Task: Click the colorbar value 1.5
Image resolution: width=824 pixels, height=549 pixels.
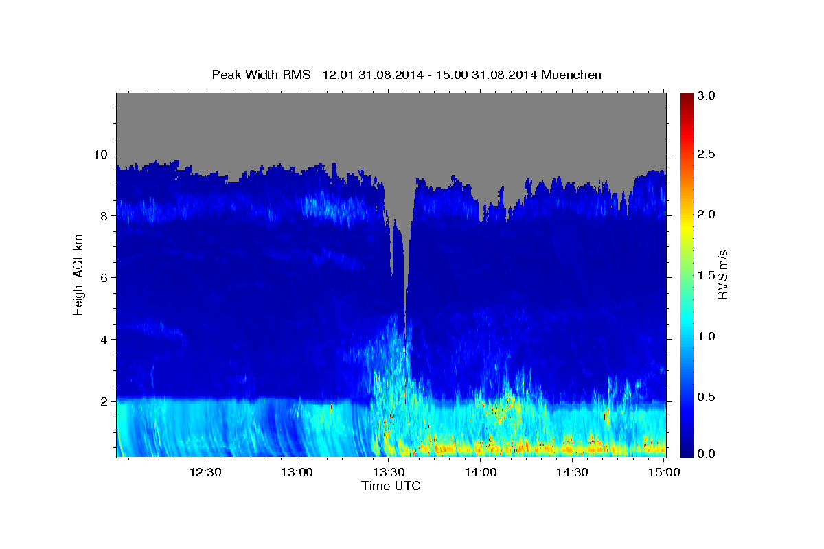Action: (x=707, y=275)
